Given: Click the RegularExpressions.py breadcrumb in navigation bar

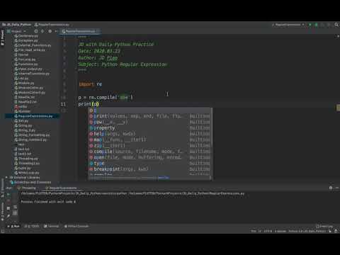Looking at the screenshot, I should (x=52, y=25).
